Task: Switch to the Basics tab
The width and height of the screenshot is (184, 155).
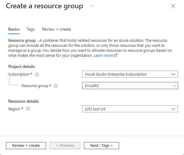Action: [14, 29]
